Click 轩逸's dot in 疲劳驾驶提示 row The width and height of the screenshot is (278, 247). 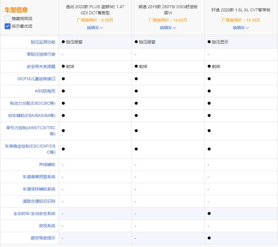209,238
